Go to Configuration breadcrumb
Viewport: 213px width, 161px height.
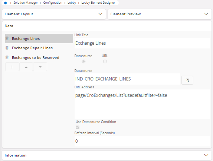(x=53, y=3)
